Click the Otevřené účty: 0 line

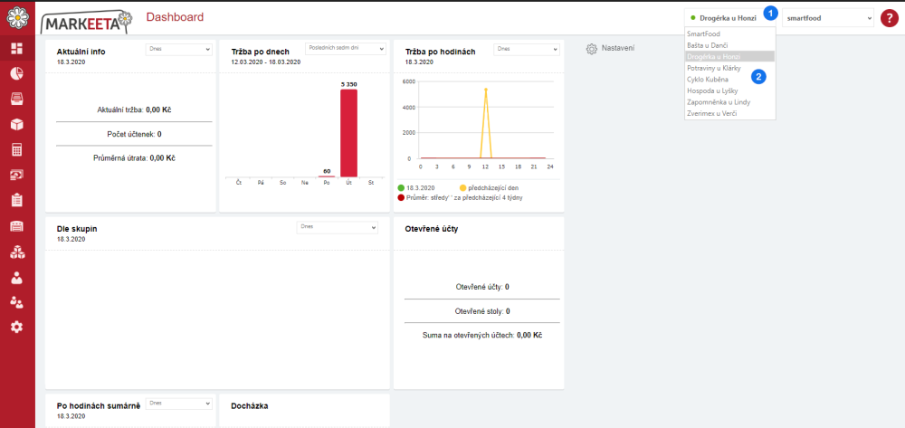tap(482, 287)
